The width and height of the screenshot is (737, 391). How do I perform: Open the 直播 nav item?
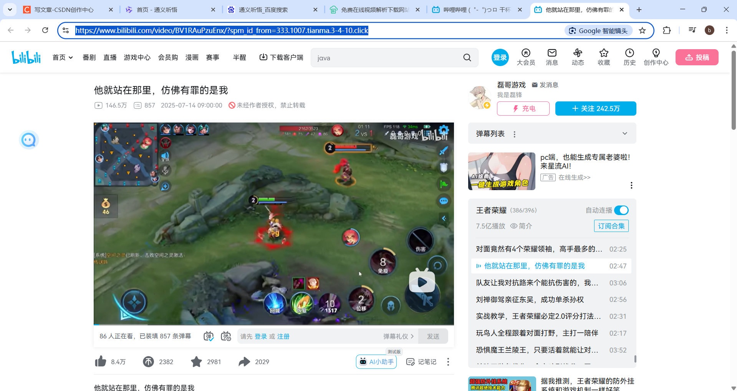click(110, 57)
